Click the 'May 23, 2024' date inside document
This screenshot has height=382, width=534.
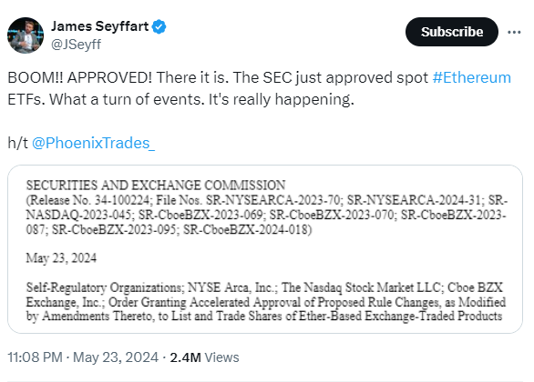(61, 258)
